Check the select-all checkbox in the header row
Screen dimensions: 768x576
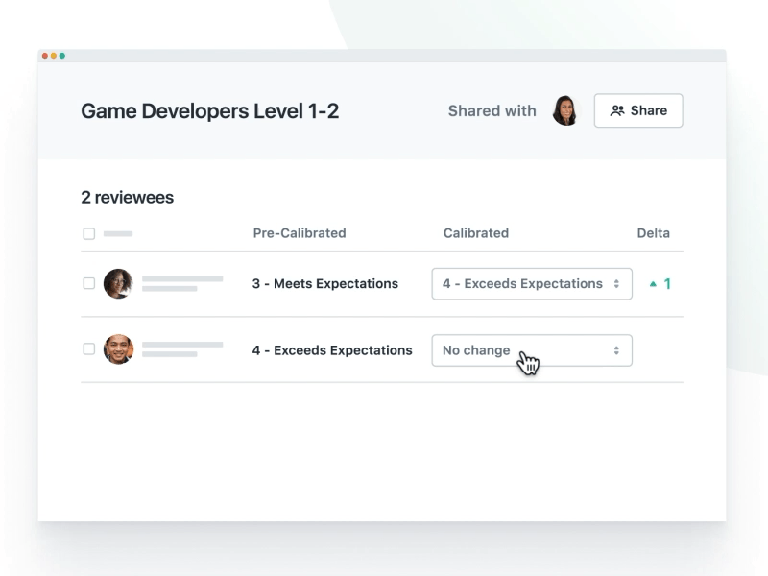click(87, 232)
